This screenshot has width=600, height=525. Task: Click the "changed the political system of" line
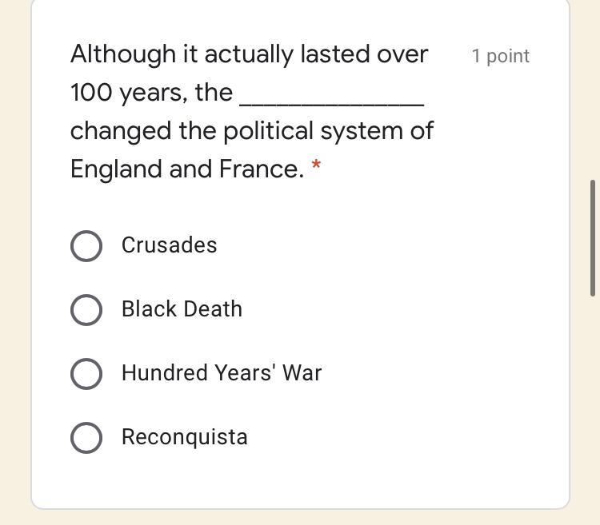251,131
